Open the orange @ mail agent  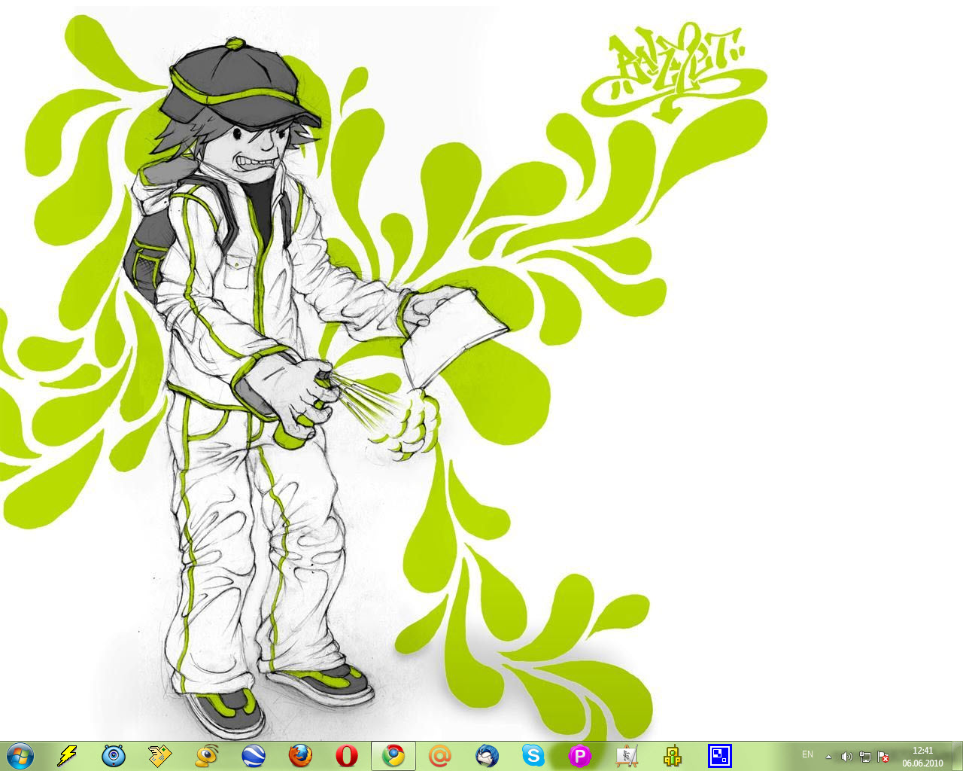point(439,755)
